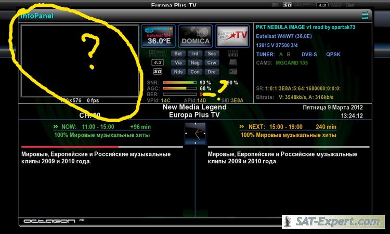Click the time 13:24:12
This screenshot has height=234, width=390.
(x=352, y=115)
